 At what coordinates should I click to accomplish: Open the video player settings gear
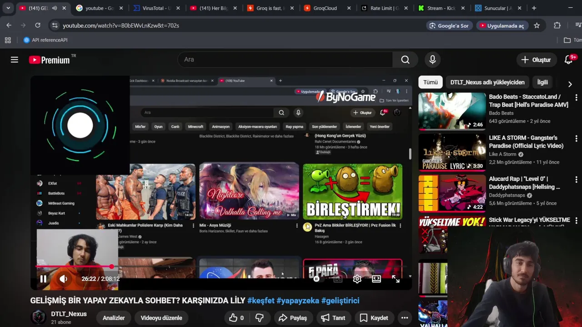[357, 279]
